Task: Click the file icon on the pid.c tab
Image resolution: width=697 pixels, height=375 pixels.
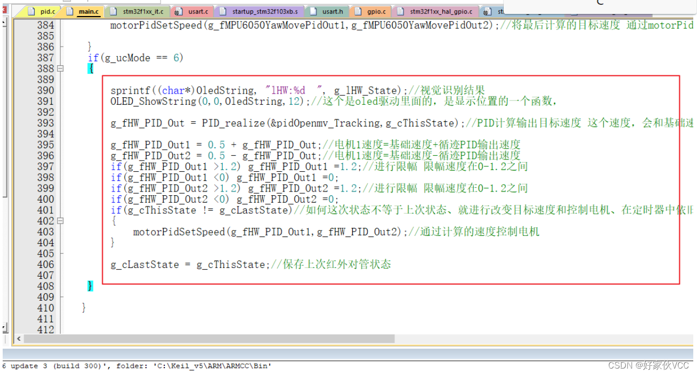Action: click(31, 11)
